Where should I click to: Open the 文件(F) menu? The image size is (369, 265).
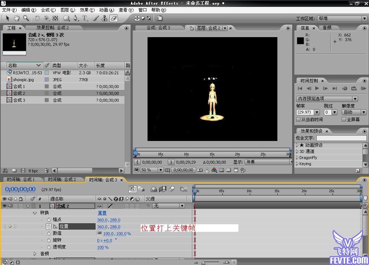pos(9,10)
